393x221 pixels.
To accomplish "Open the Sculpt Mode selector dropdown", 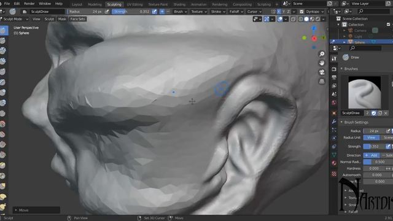I will pyautogui.click(x=15, y=19).
